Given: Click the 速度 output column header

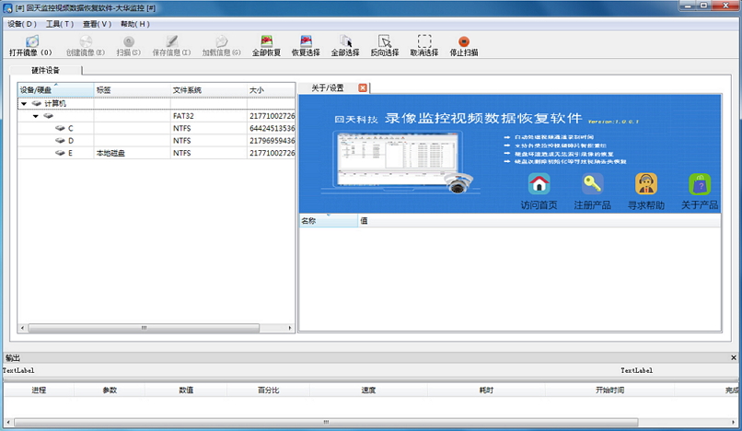Looking at the screenshot, I should (x=368, y=390).
